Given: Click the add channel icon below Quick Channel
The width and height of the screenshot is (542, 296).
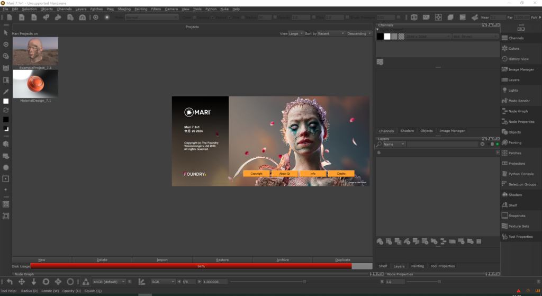Looking at the screenshot, I should 380,62.
